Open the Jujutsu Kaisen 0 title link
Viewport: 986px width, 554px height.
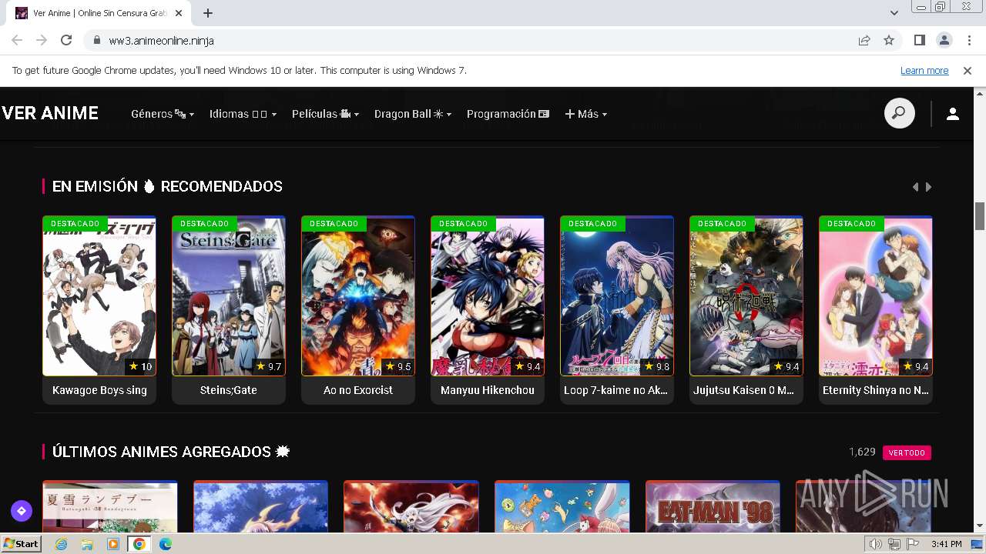click(x=743, y=390)
